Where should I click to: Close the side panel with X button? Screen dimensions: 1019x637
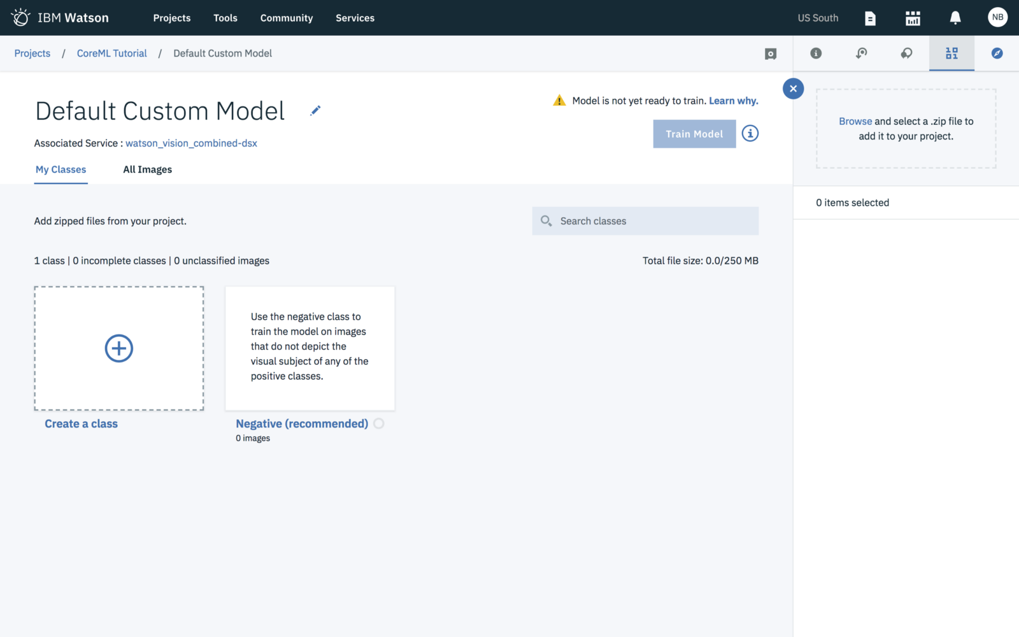[x=793, y=89]
